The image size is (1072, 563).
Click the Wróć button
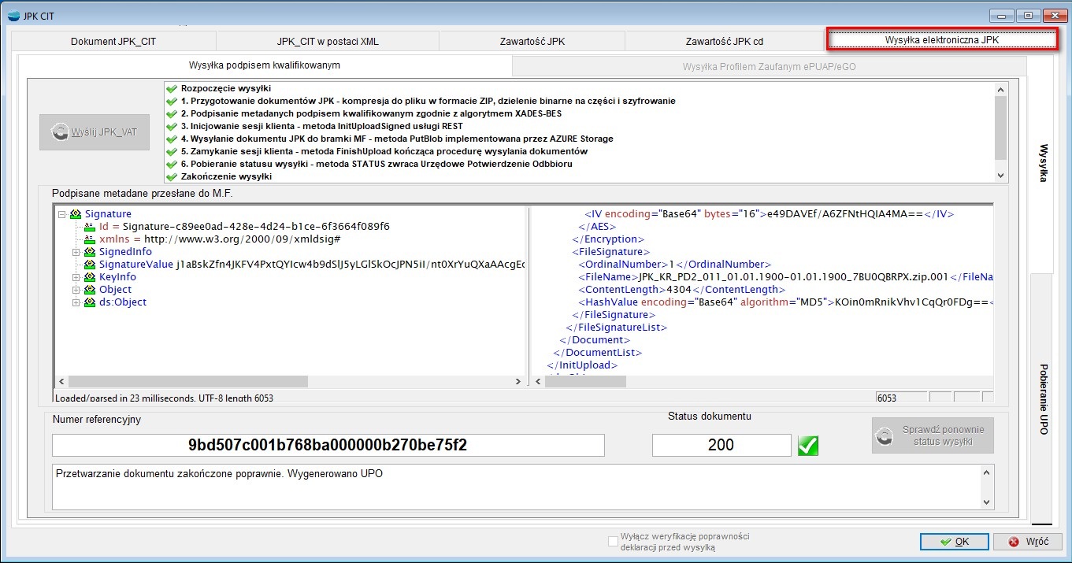coord(1028,542)
